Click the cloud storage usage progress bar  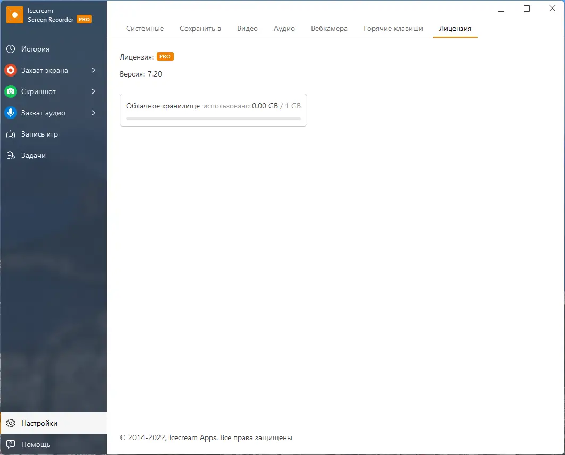click(x=213, y=119)
